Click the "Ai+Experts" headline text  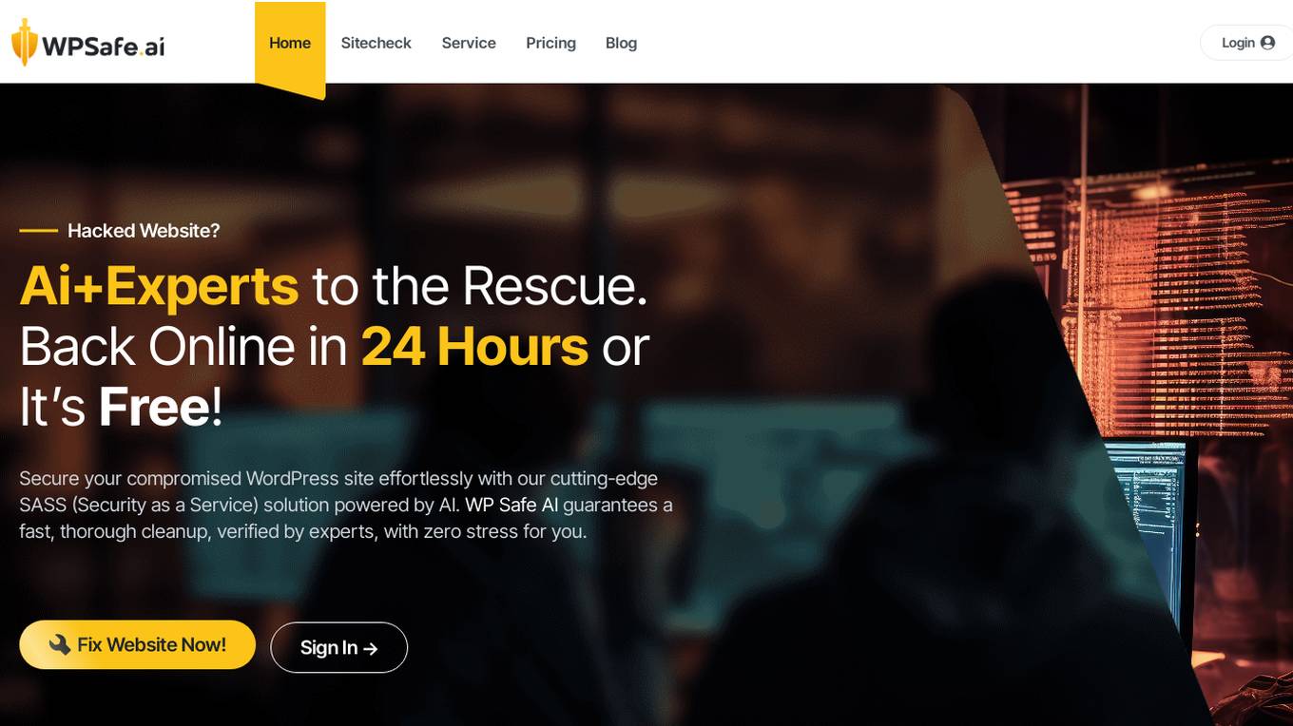pos(159,285)
